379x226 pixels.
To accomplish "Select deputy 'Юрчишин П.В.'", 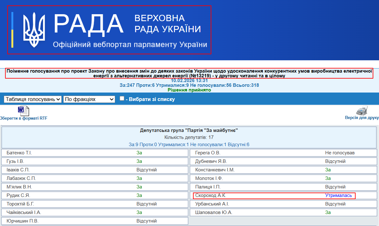I will tap(22, 221).
